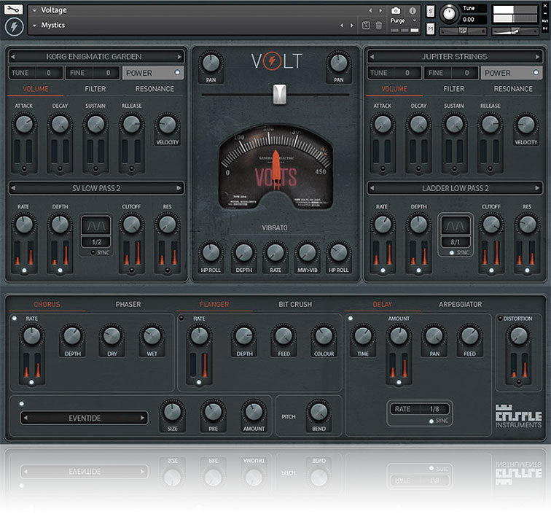Viewport: 551px width, 514px height.
Task: Toggle right layer LFO Sync
Action: point(452,252)
